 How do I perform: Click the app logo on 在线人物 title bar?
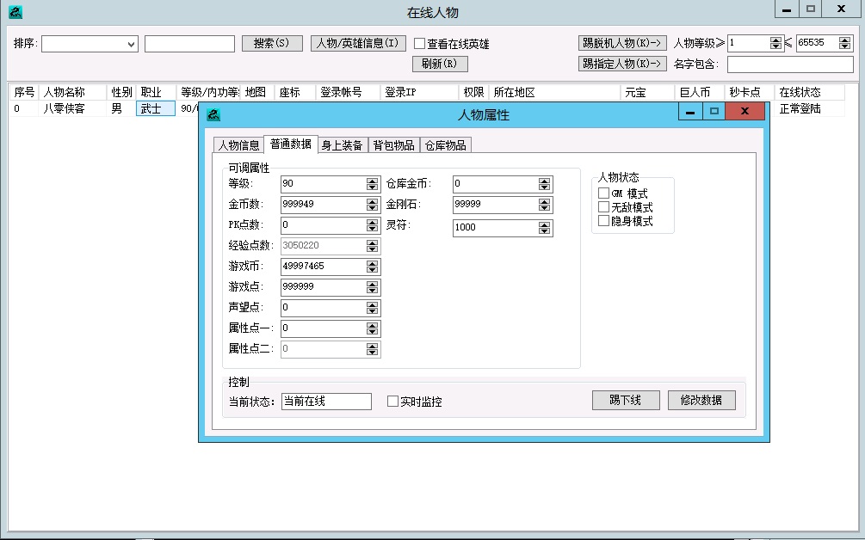pos(15,11)
